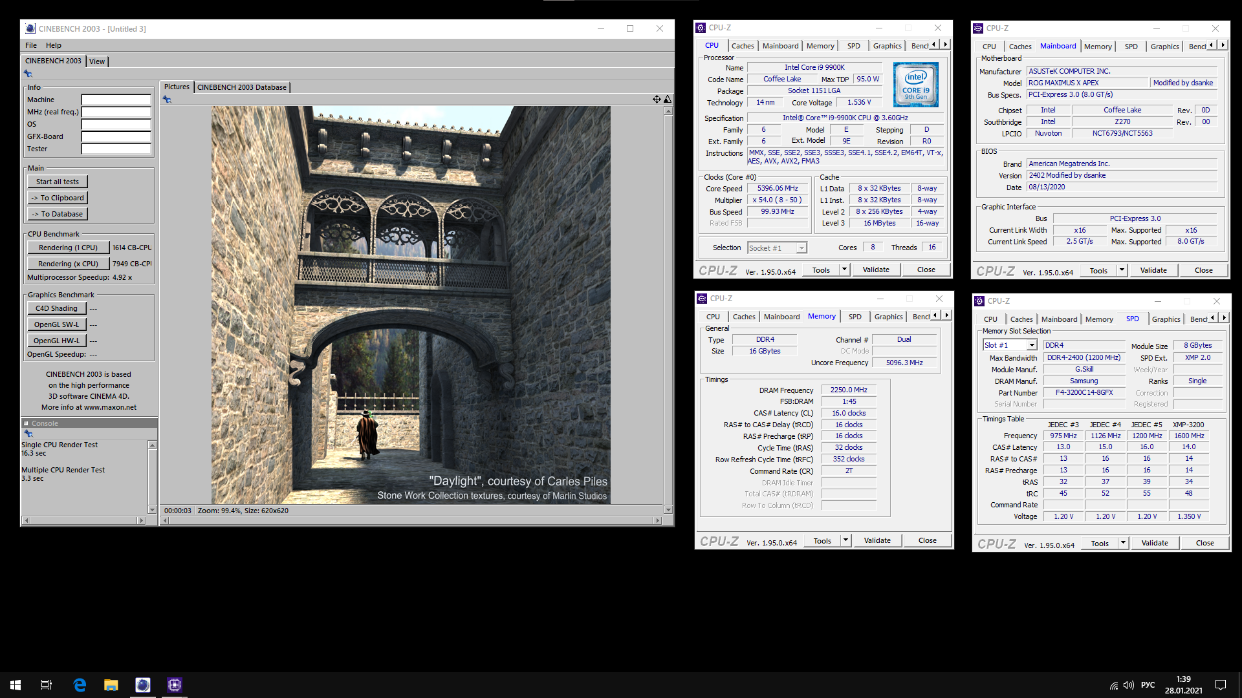The width and height of the screenshot is (1242, 698).
Task: Click the pin icon under CINEBENCH 2003 tab
Action: [x=28, y=74]
